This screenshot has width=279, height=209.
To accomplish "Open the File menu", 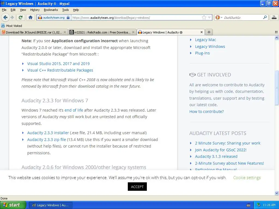I will (x=4, y=10).
